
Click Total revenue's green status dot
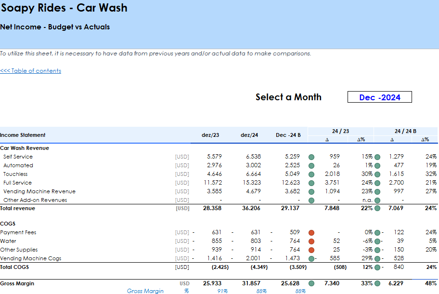[x=377, y=209]
